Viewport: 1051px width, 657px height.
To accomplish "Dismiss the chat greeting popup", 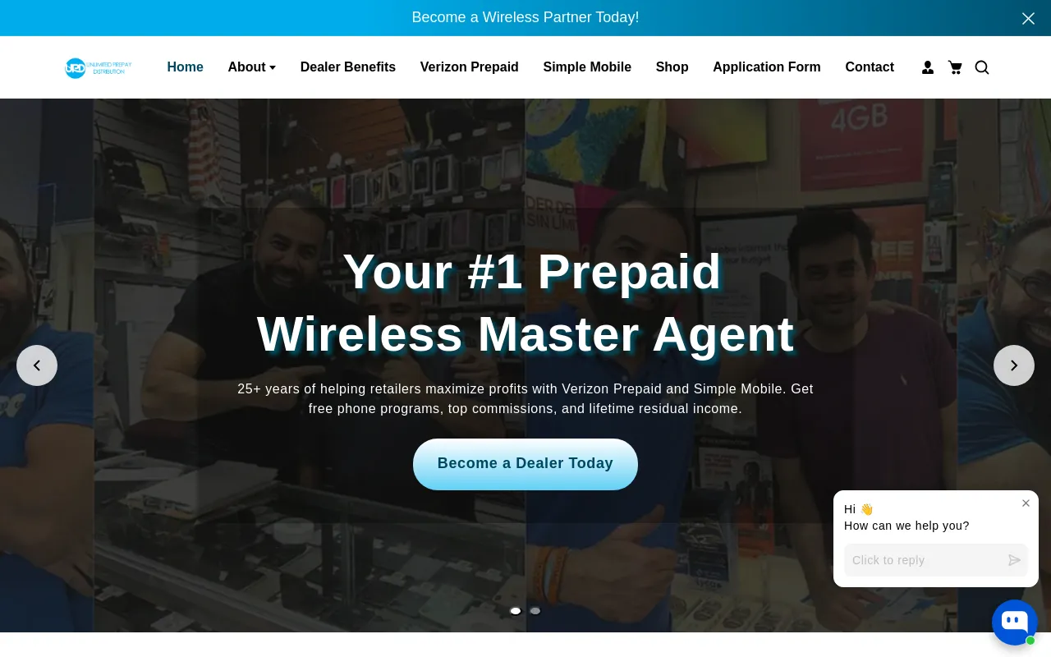I will coord(1026,503).
